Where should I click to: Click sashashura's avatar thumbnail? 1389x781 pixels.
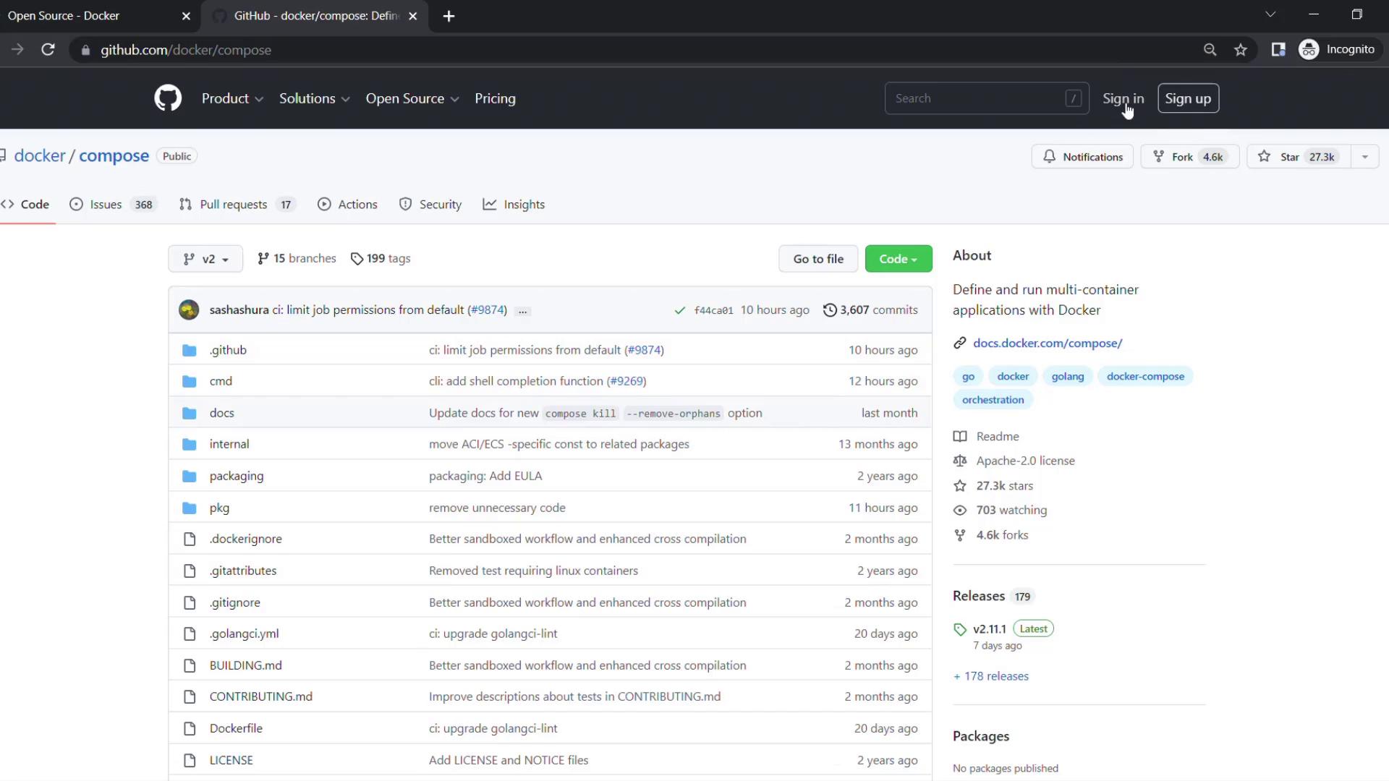coord(189,310)
